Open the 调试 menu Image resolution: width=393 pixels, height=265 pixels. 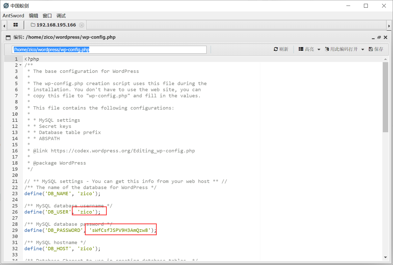pyautogui.click(x=61, y=16)
